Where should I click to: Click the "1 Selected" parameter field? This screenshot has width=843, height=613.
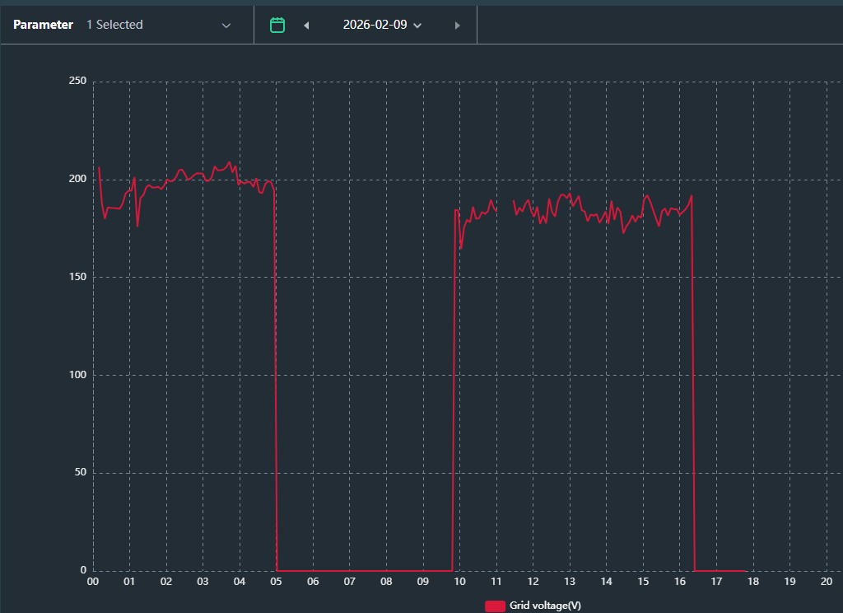[x=115, y=25]
